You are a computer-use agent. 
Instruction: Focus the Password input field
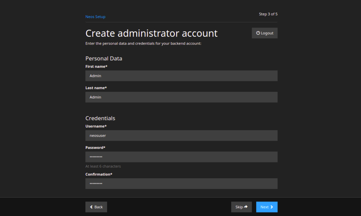[181, 157]
